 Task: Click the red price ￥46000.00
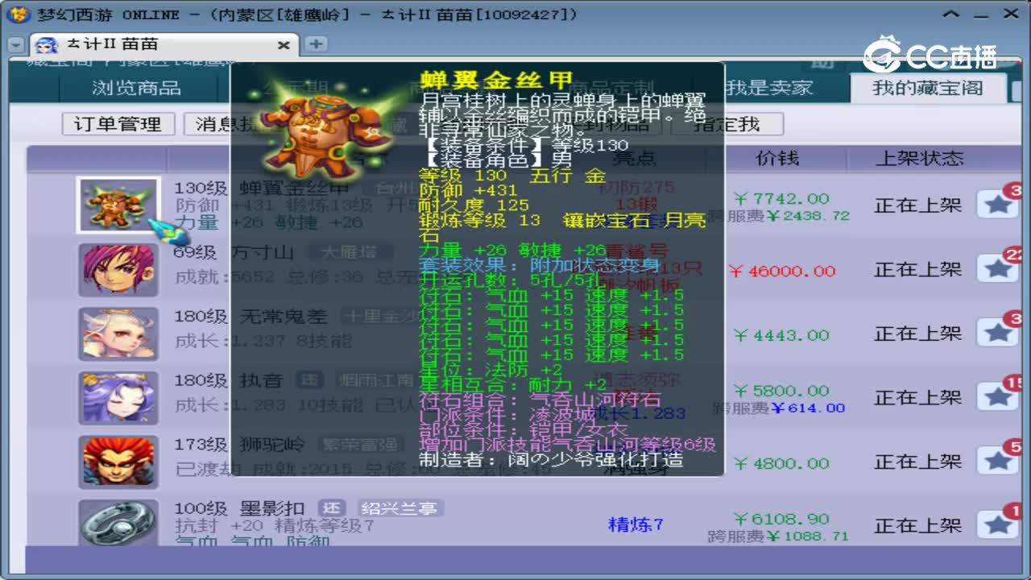[x=781, y=271]
